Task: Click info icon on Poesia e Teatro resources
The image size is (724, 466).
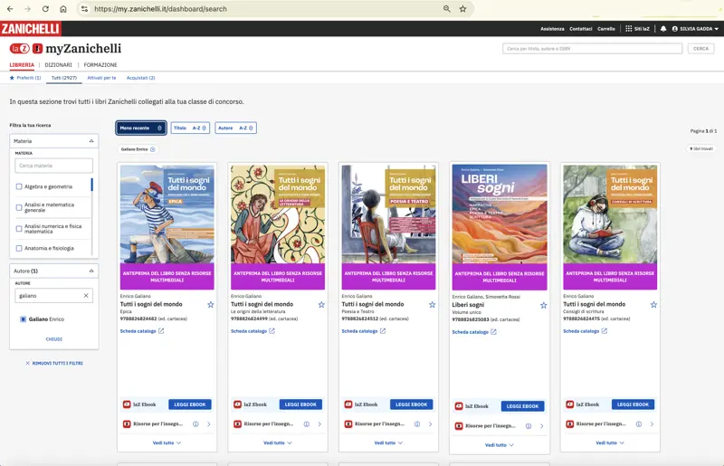Action: [413, 423]
